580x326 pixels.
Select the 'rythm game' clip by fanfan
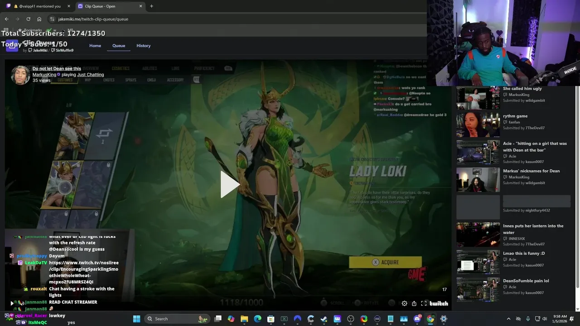pos(515,116)
